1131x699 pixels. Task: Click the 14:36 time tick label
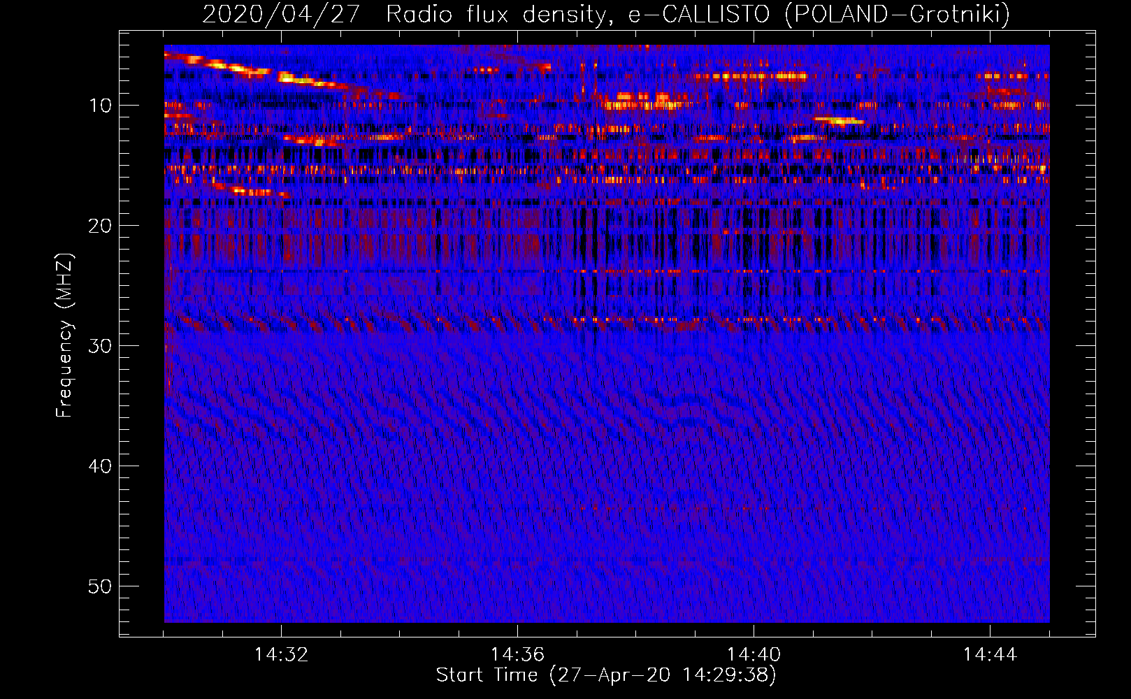tap(517, 655)
